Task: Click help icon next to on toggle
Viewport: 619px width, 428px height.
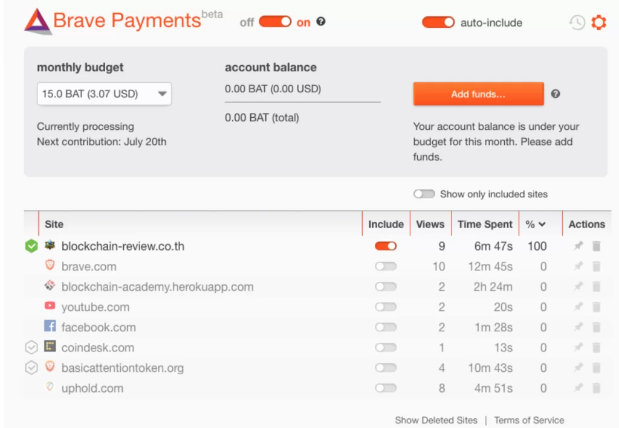Action: (x=321, y=22)
